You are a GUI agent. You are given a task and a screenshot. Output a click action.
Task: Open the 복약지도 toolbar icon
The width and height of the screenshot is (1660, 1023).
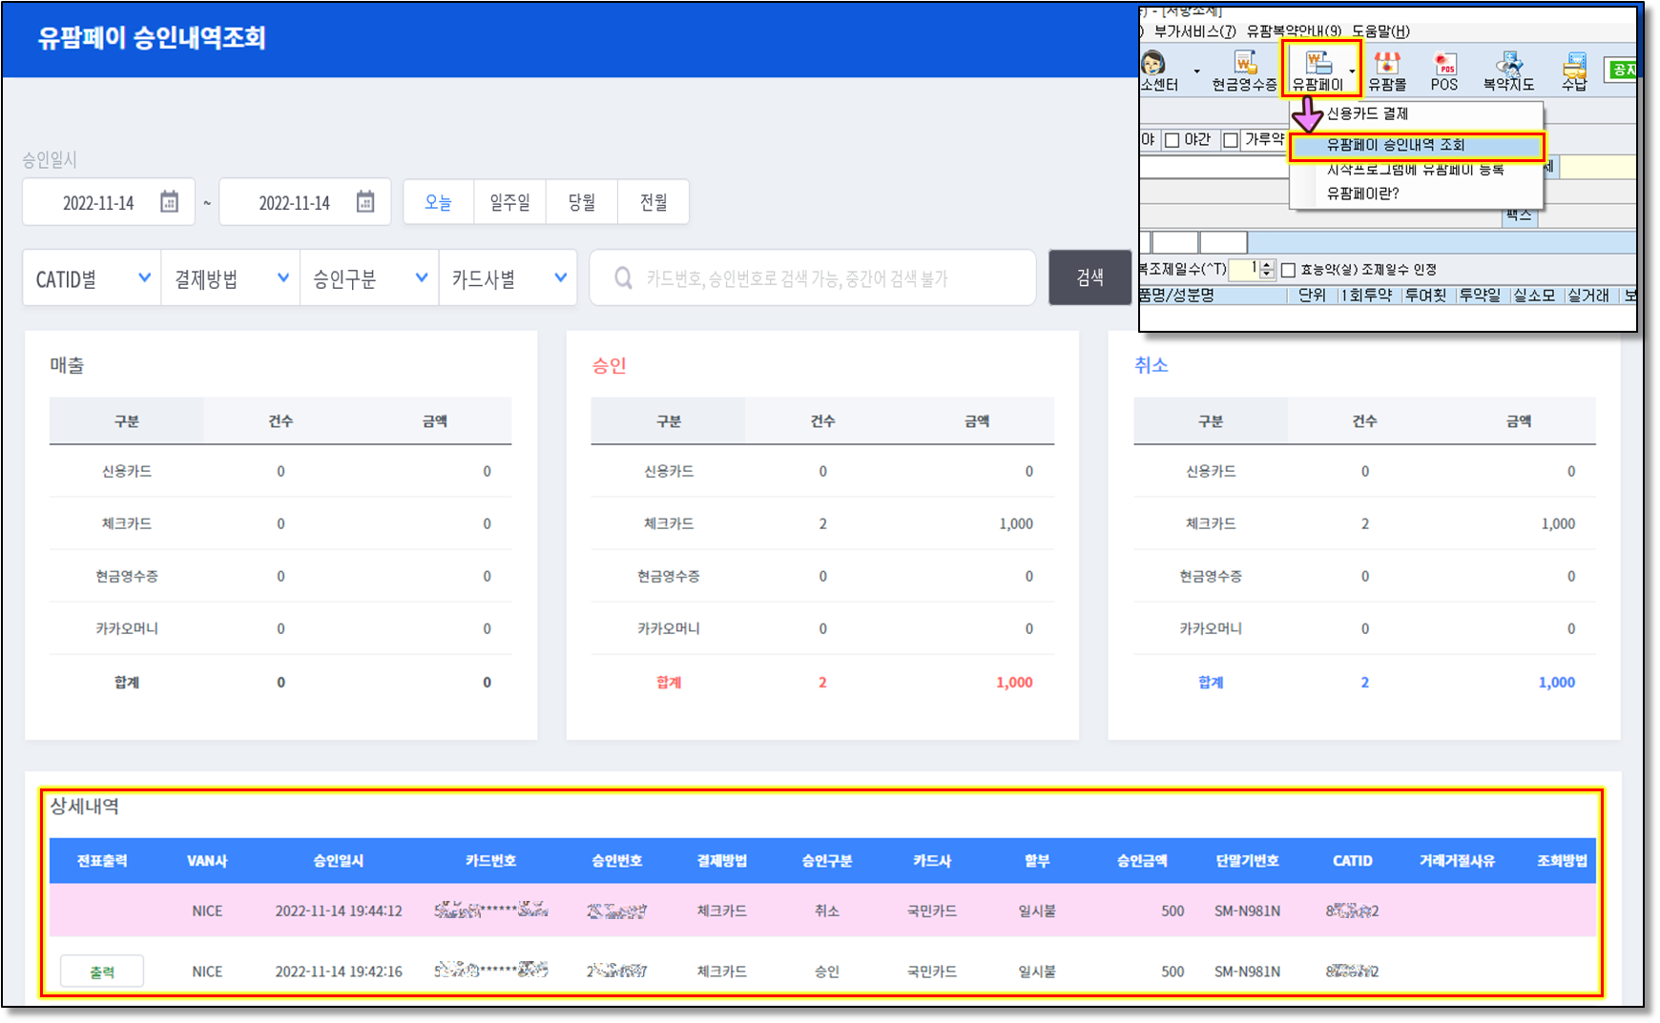point(1508,70)
